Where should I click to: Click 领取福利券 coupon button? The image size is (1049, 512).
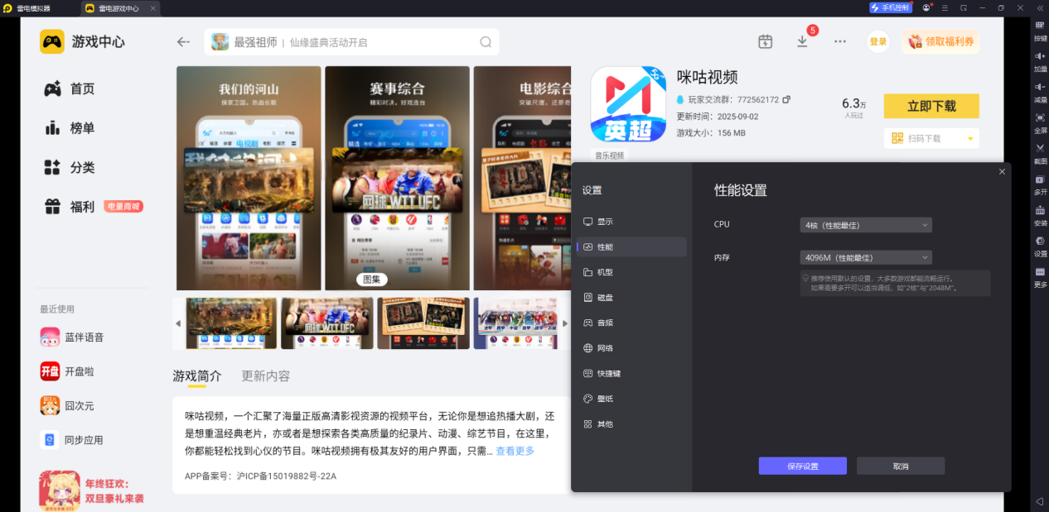[x=940, y=41]
